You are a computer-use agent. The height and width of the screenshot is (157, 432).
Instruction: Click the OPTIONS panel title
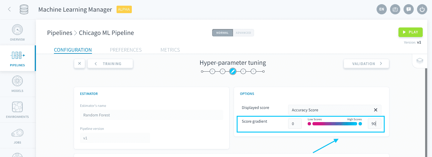(247, 94)
